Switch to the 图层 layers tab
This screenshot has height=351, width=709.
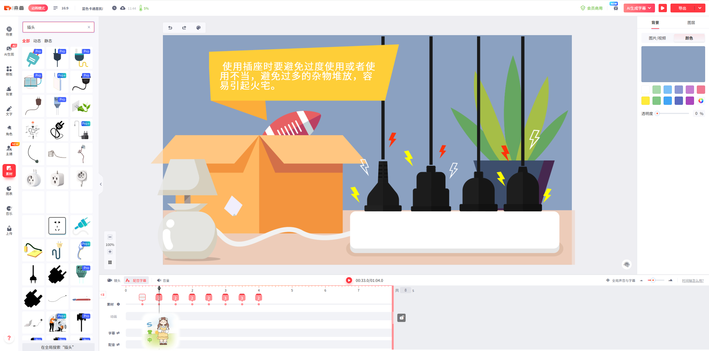(x=691, y=23)
